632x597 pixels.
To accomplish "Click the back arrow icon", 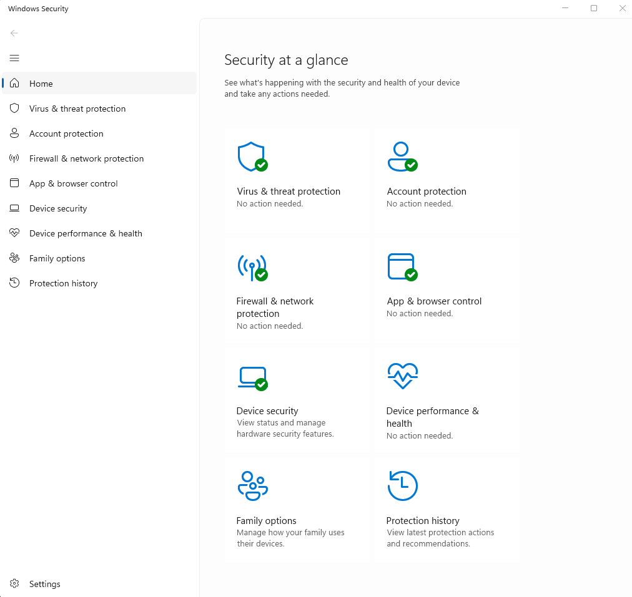I will point(14,33).
